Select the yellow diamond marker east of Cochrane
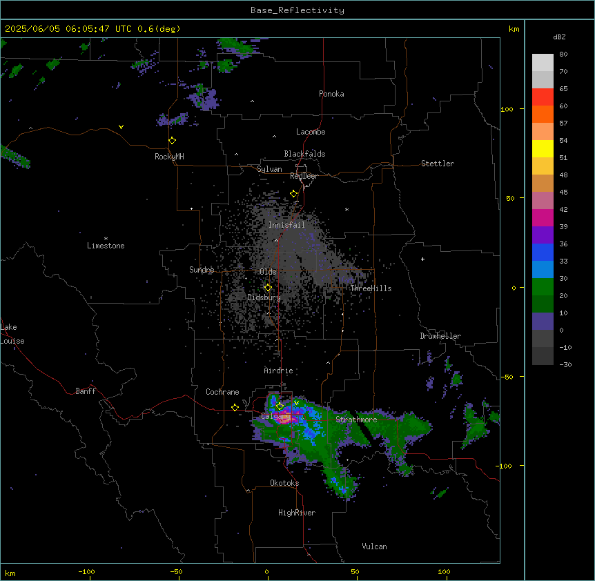This screenshot has width=595, height=581. [235, 407]
